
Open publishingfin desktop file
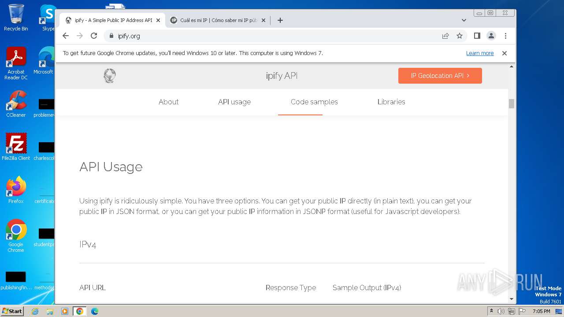point(16,280)
